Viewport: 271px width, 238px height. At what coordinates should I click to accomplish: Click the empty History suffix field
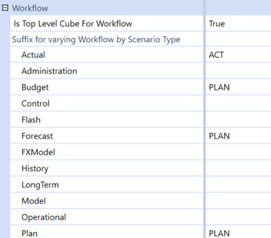(238, 168)
